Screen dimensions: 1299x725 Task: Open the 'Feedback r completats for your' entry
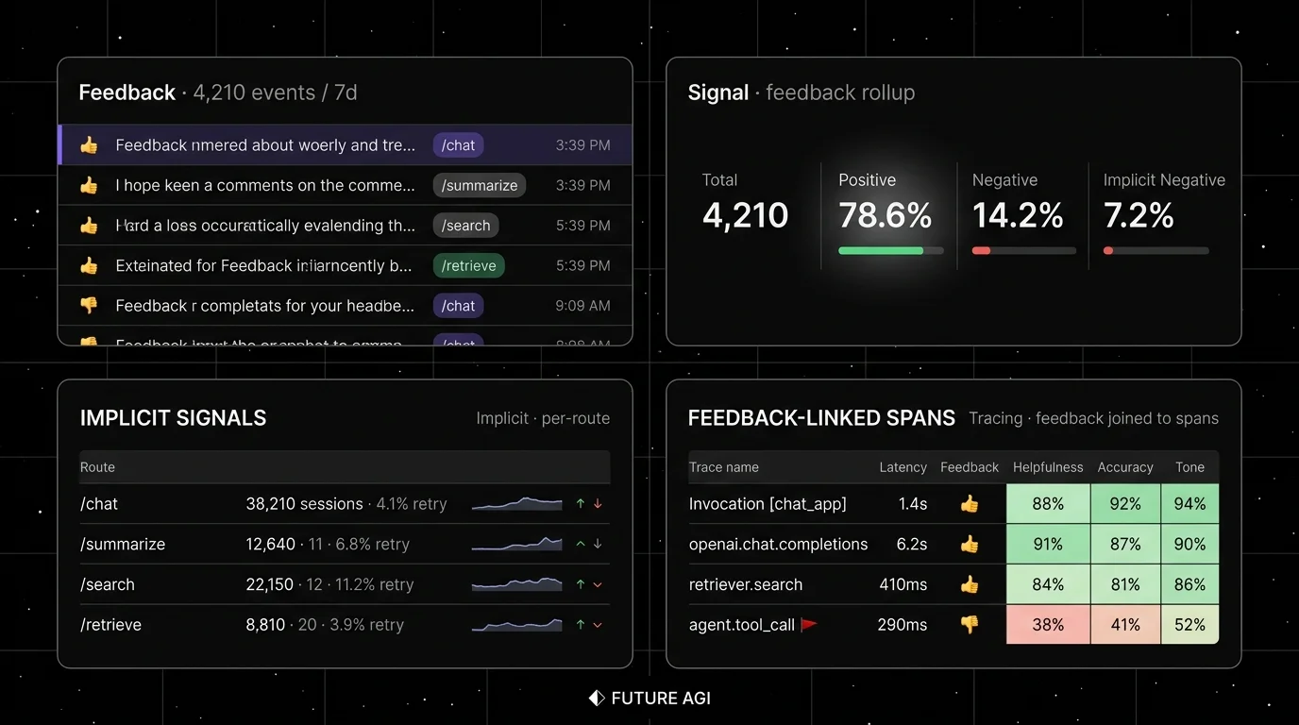click(346, 306)
